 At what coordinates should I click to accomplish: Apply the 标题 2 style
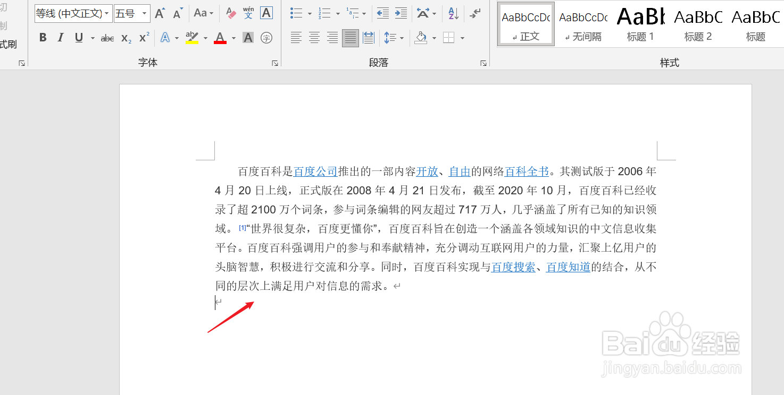698,24
